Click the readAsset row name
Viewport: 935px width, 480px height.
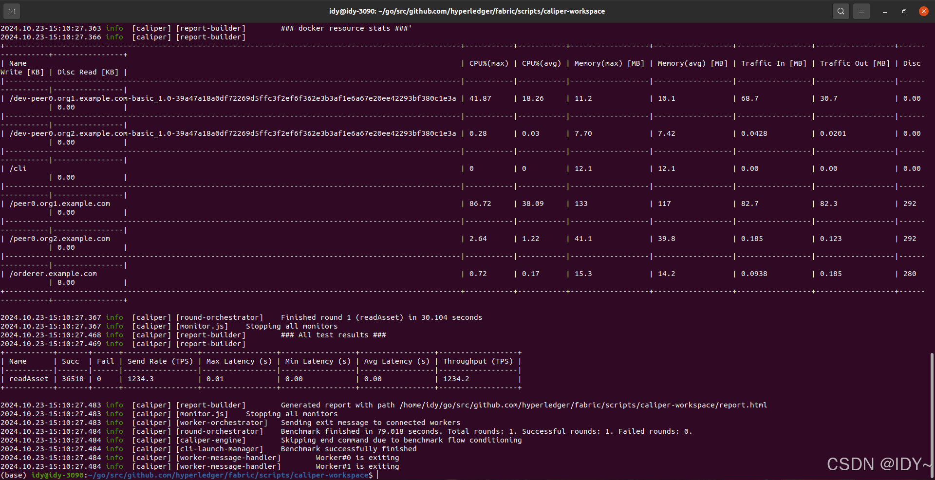(x=29, y=379)
